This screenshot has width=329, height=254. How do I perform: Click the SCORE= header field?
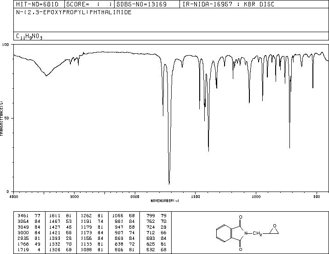(89, 4)
